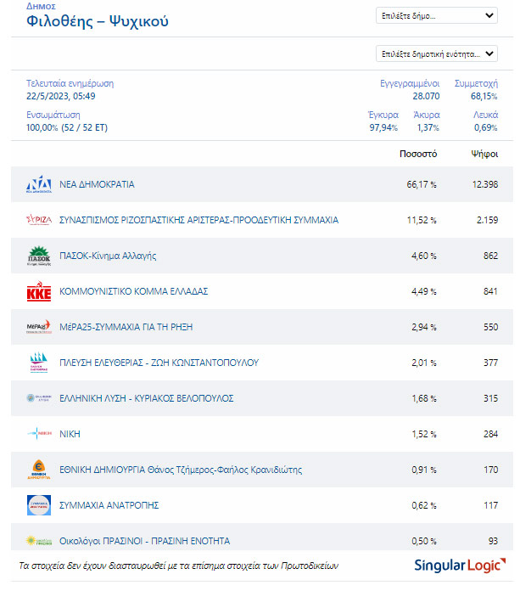Open the ΣΥΝΑΣΠΙΣΜΟΣ ΡΙΖΟΣΠΑΣΤΙΚΗΣ ΑΡΙΣΤΕΡΑΣ link

coord(198,220)
